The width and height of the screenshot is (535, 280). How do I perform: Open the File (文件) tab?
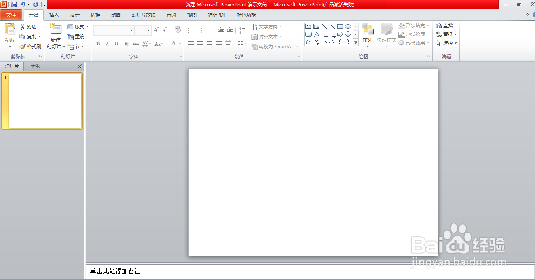11,15
